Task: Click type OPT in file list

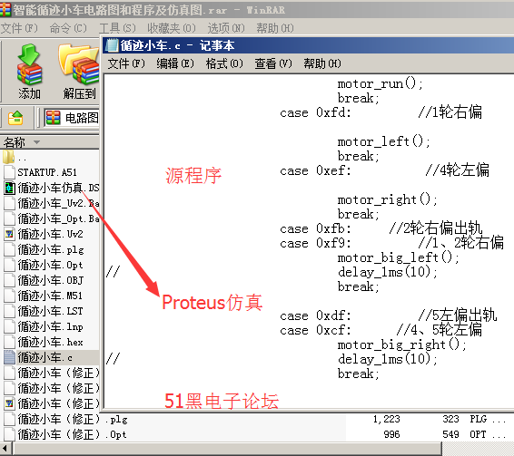Action: tap(478, 434)
